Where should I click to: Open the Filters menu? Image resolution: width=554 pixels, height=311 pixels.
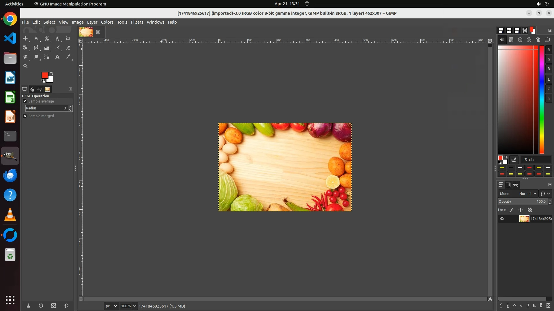(137, 22)
